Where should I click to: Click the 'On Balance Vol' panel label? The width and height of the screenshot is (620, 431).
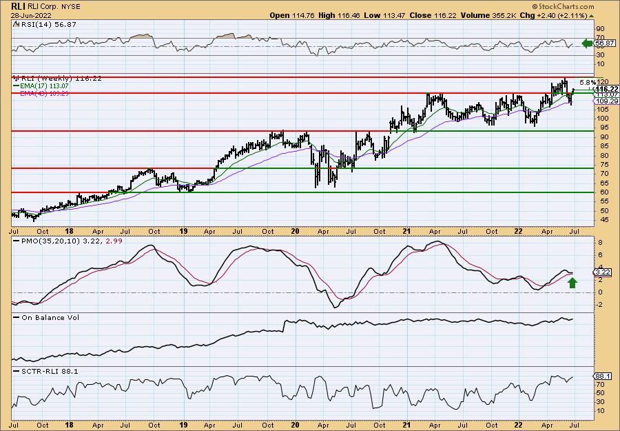click(46, 317)
